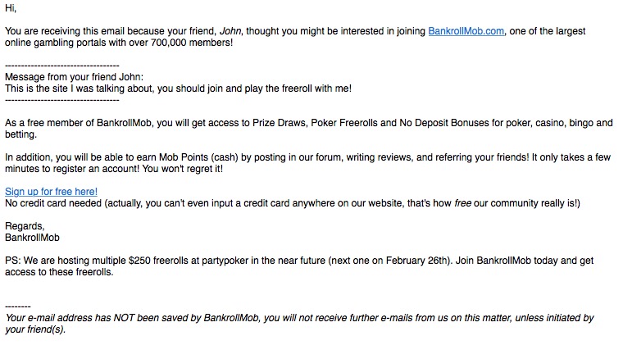Click the 'PS:' line about $250 freerolls

299,266
